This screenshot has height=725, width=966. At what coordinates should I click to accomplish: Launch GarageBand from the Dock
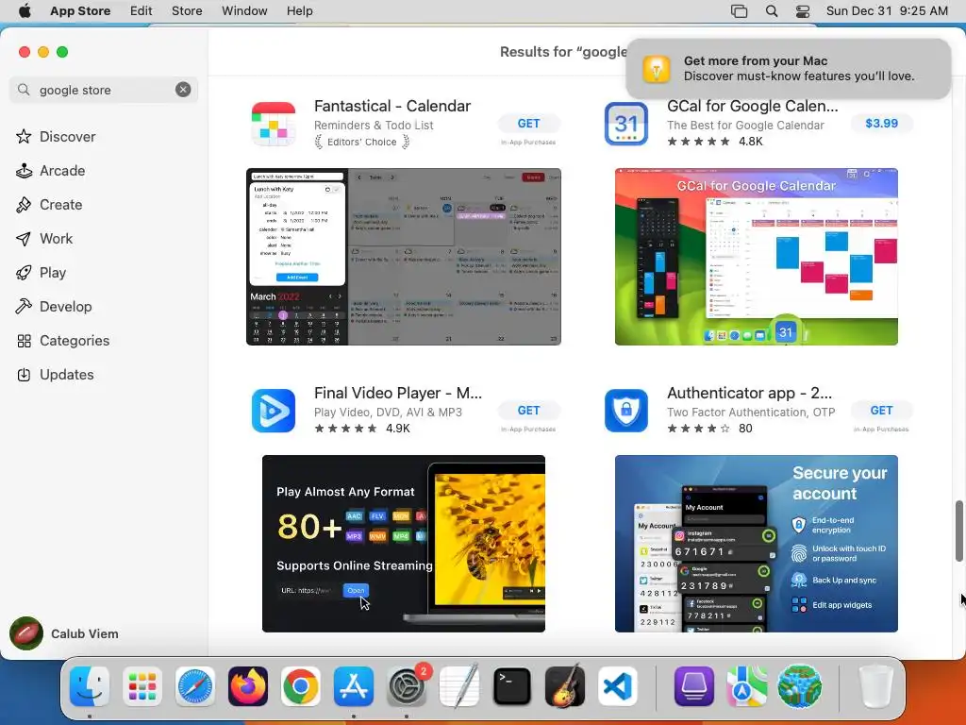coord(565,686)
